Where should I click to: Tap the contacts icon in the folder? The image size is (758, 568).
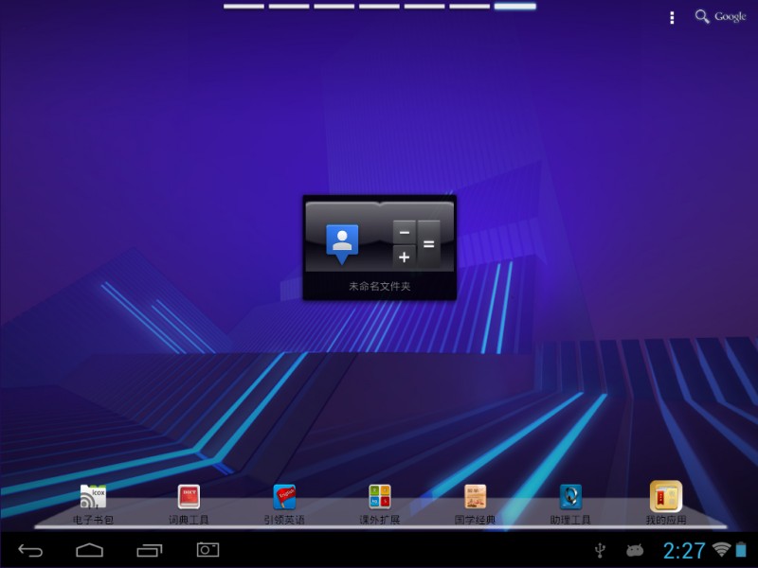(x=342, y=243)
